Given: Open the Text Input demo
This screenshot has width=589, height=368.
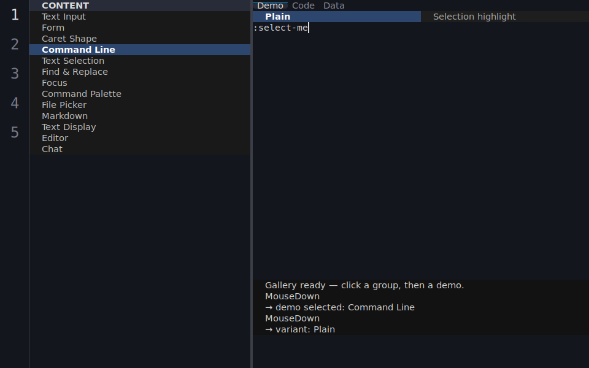Looking at the screenshot, I should tap(140, 17).
